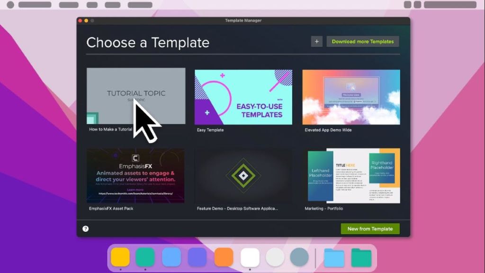
Task: Pick the EmphasisFX Asset Pack thumbnail
Action: [x=136, y=176]
